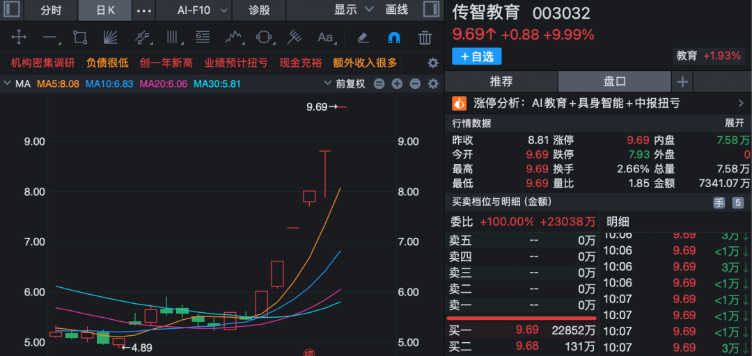This screenshot has height=356, width=752.
Task: Select the pitchfork drawing tool
Action: 294,38
